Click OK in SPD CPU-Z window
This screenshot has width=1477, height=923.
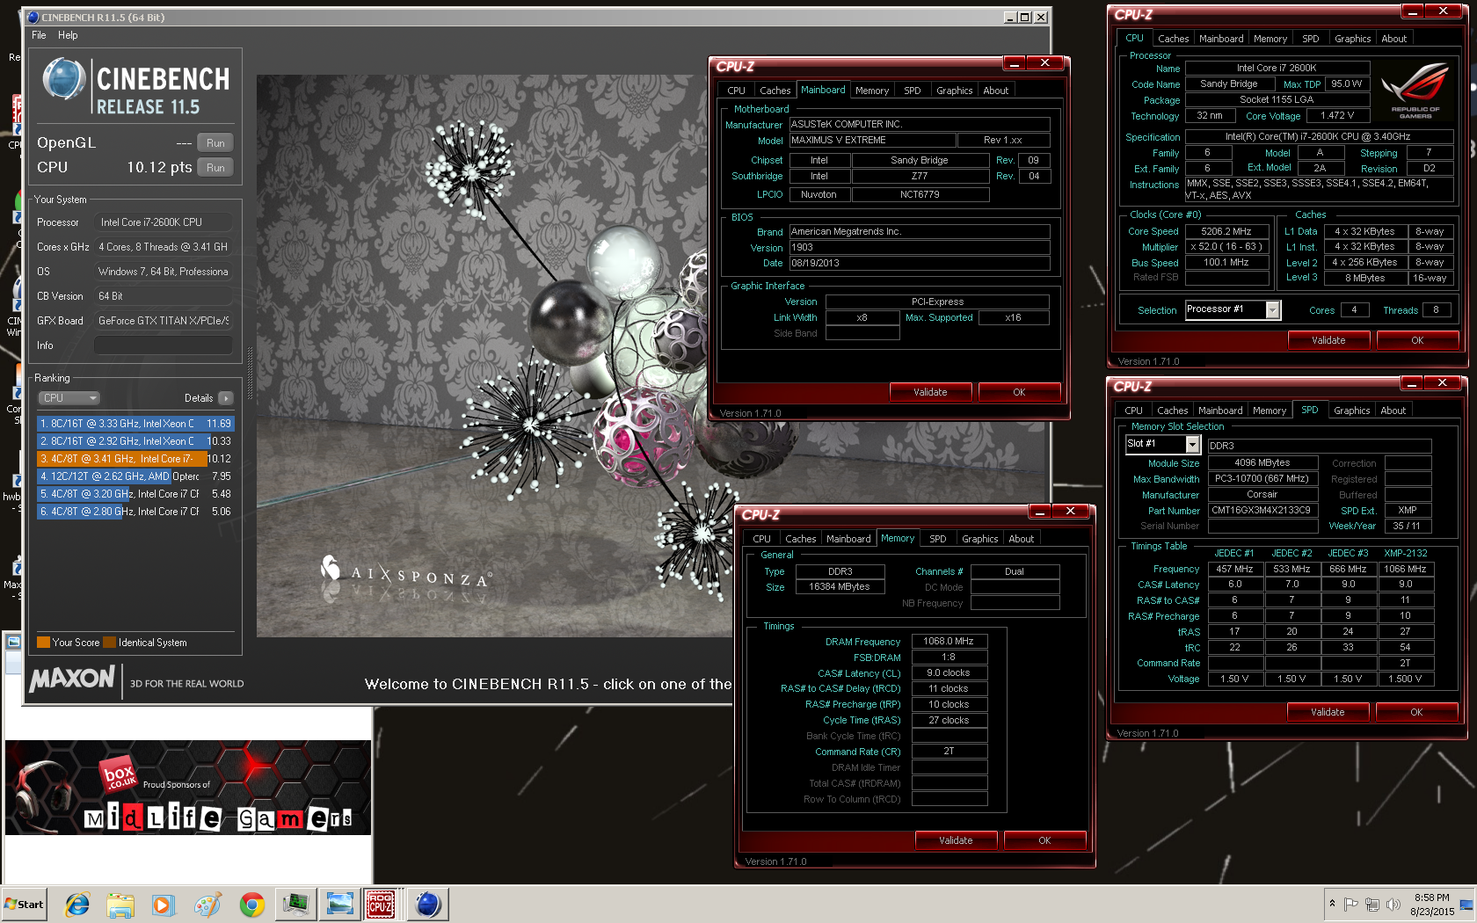1416,712
